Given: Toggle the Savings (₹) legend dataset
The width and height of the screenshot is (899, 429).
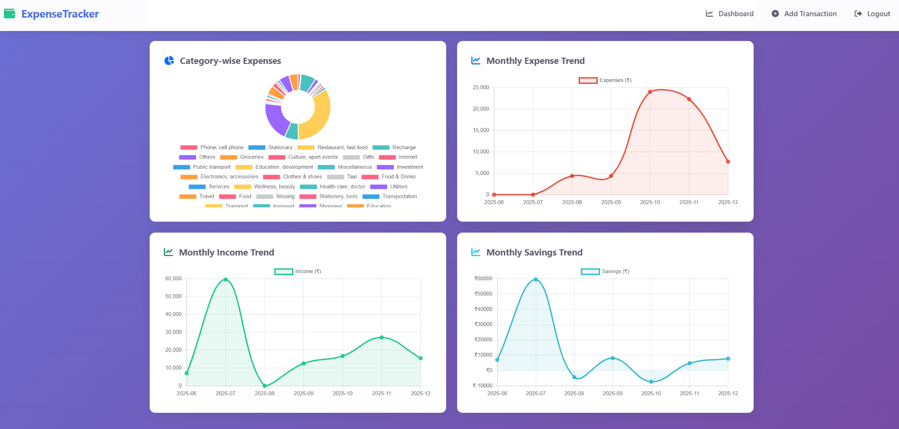Looking at the screenshot, I should point(605,271).
